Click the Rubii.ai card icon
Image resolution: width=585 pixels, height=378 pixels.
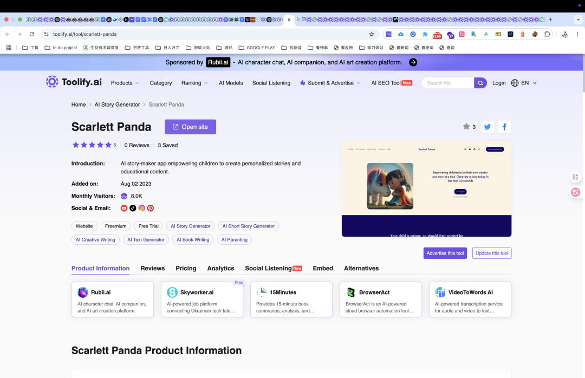(x=83, y=292)
